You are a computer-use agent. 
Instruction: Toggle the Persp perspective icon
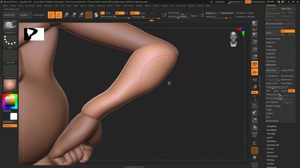click(255, 64)
